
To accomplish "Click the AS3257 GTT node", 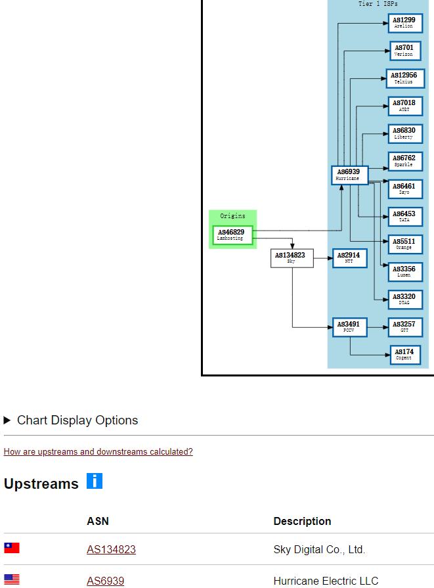I will [x=405, y=327].
